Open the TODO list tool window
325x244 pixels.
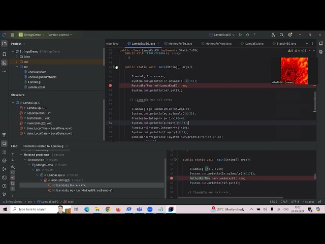4,152
